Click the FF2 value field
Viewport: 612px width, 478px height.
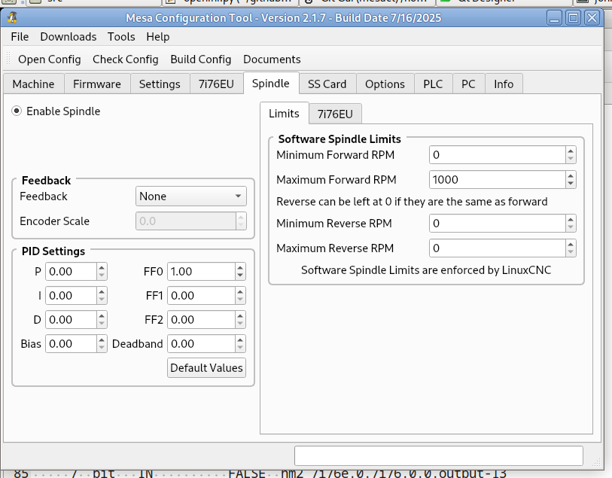pyautogui.click(x=202, y=320)
